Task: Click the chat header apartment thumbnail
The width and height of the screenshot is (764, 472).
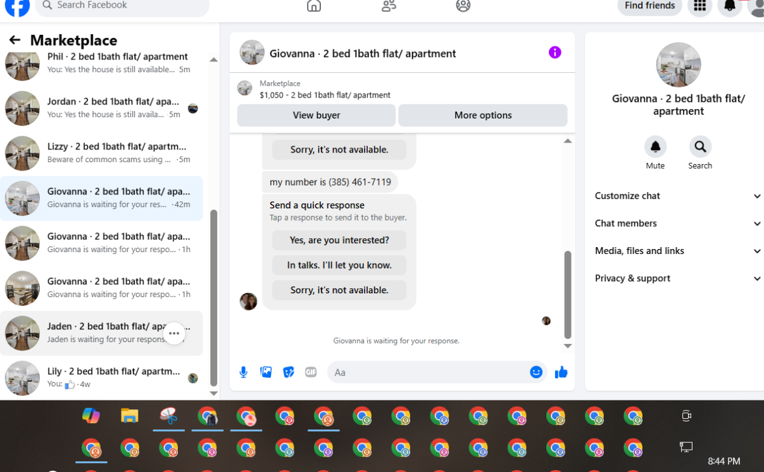Action: pos(252,53)
